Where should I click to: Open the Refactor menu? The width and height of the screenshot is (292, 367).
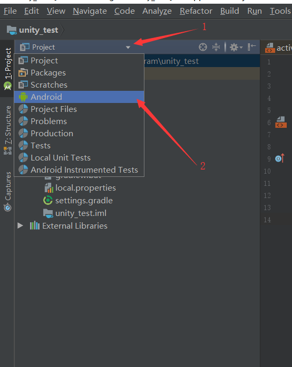point(196,11)
